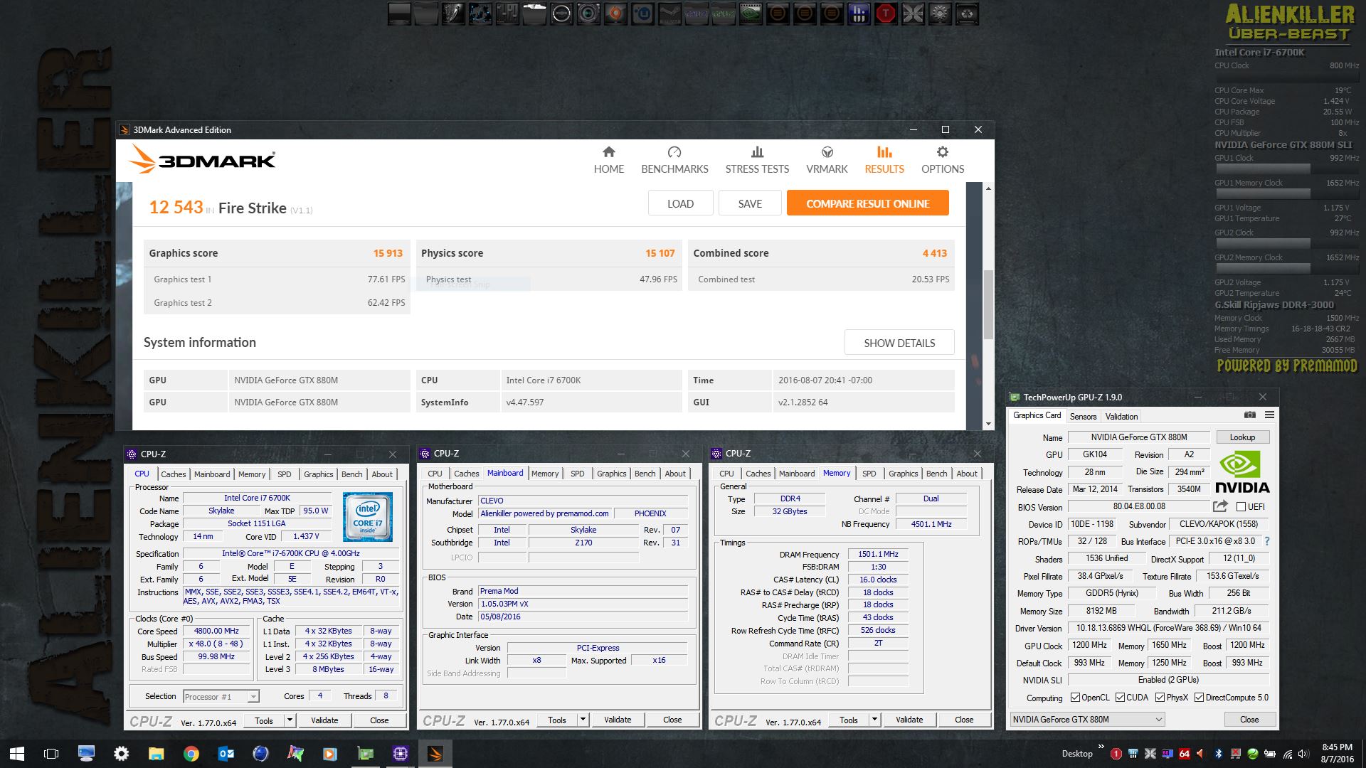Open the 3DMark Benchmarks section

pyautogui.click(x=674, y=160)
